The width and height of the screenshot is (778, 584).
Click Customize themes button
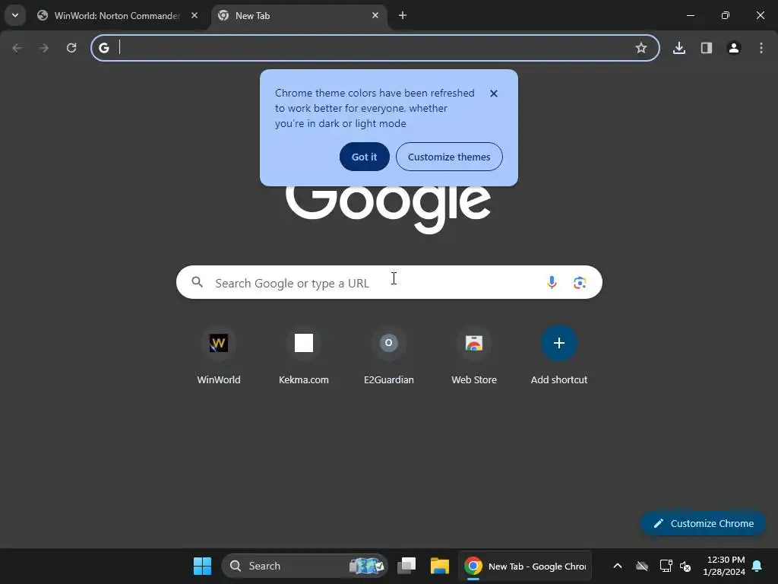(x=449, y=157)
